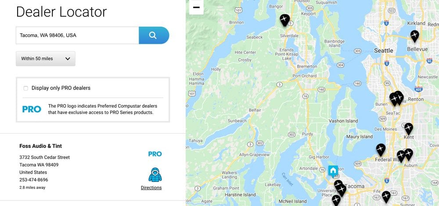Select the dealer pin left of Federal Way

[x=381, y=149]
